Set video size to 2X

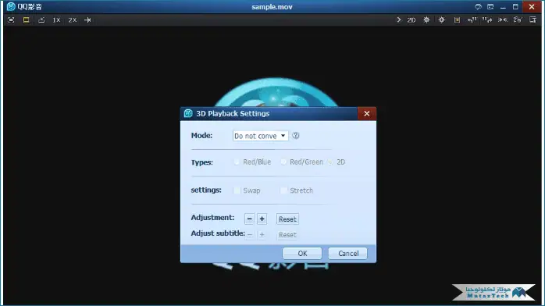point(73,20)
